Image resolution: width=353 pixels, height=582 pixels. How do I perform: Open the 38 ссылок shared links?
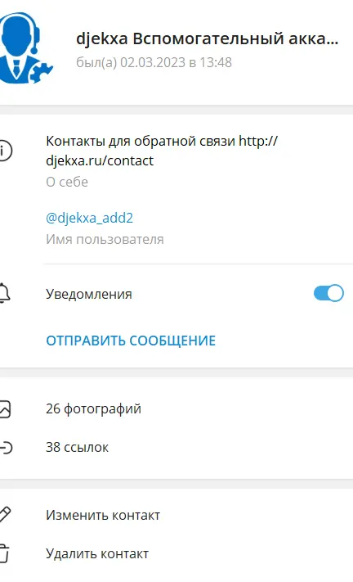click(176, 448)
